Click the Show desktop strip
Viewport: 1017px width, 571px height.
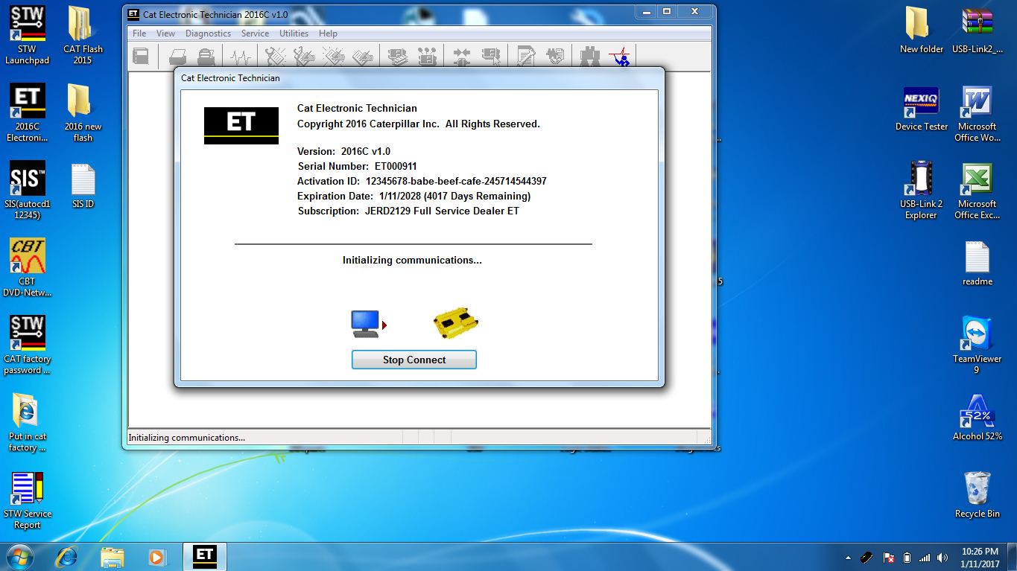coord(1012,557)
